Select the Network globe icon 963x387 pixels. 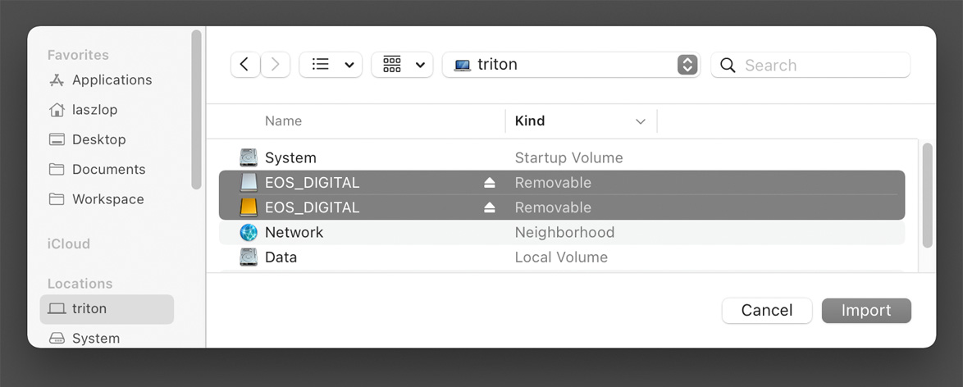[x=249, y=232]
